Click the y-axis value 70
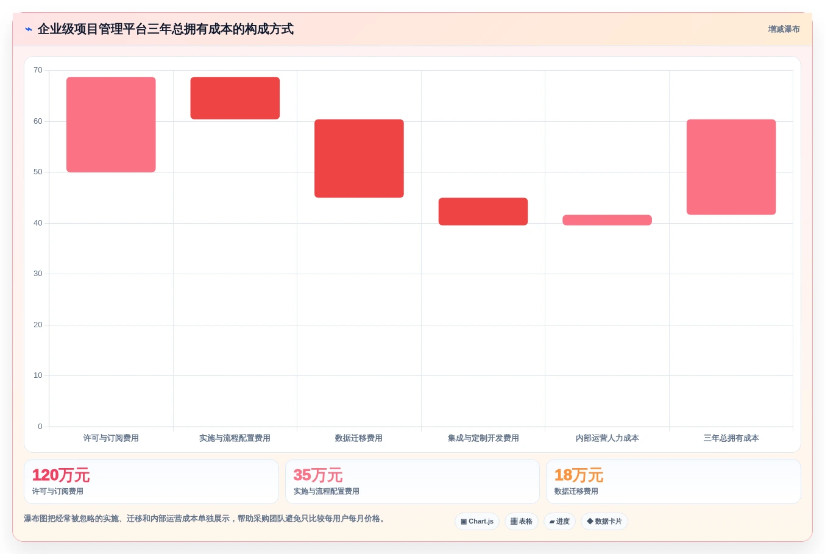The height and width of the screenshot is (554, 825). tap(38, 70)
